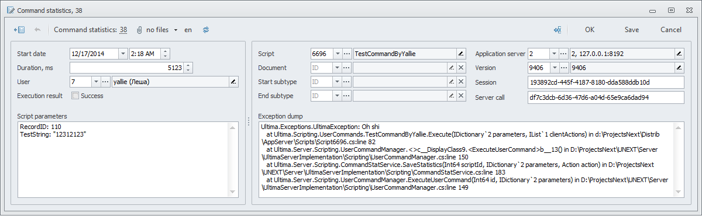
Task: Click edit pencil beside Version name 9406
Action: coord(679,68)
